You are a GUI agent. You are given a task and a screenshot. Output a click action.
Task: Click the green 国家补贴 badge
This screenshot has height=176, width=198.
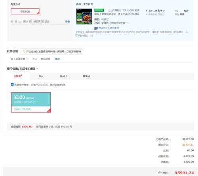click(x=99, y=10)
